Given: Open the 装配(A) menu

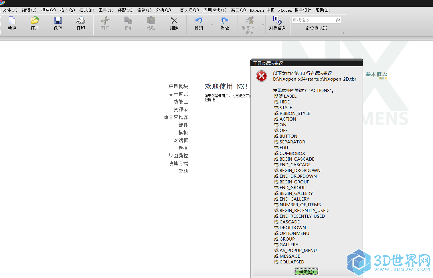Looking at the screenshot, I should [x=125, y=10].
